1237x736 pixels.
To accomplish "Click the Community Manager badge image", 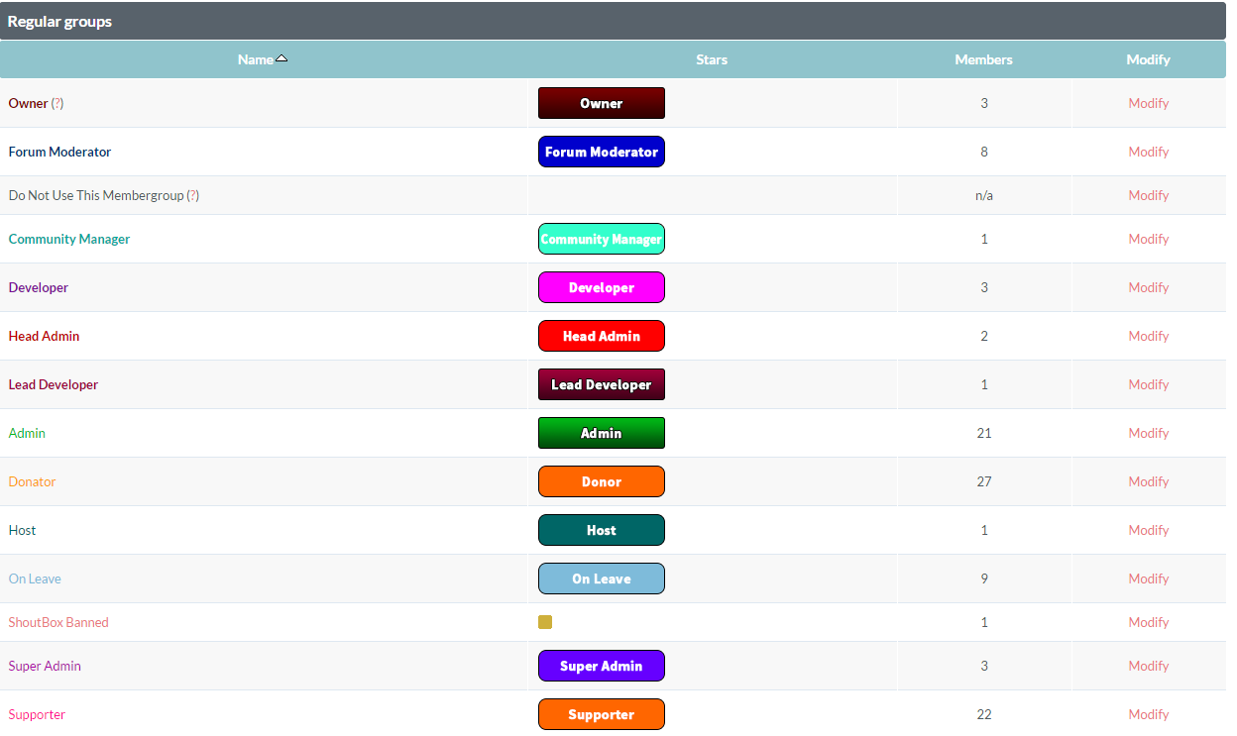I will pyautogui.click(x=601, y=239).
